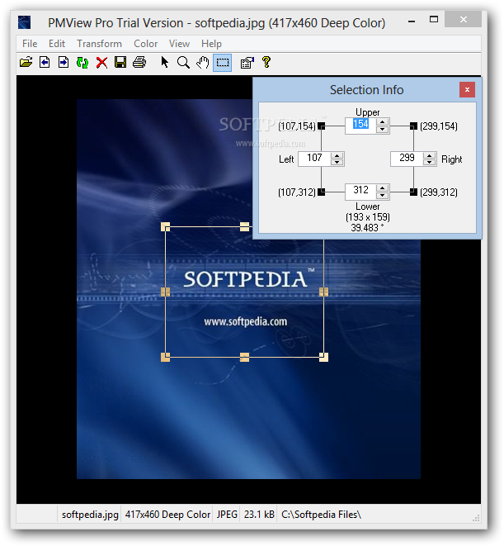This screenshot has width=504, height=546.
Task: Open the Transform menu
Action: (100, 44)
